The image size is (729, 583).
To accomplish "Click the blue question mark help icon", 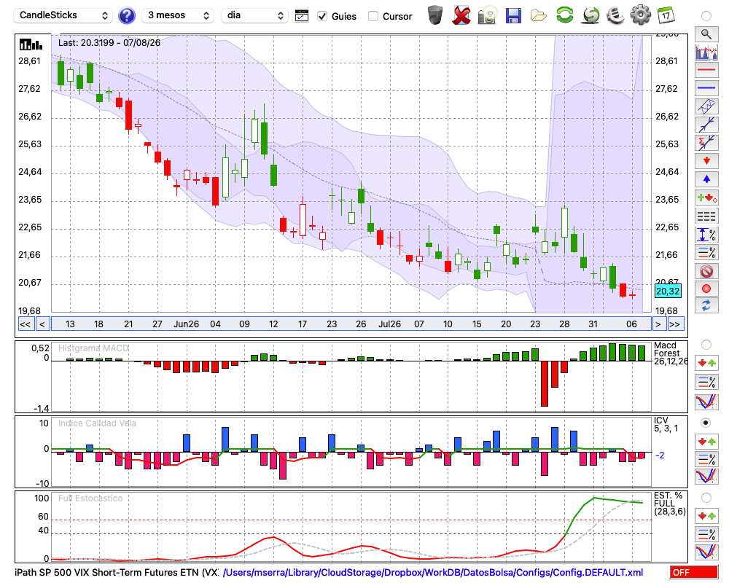I will (x=126, y=15).
